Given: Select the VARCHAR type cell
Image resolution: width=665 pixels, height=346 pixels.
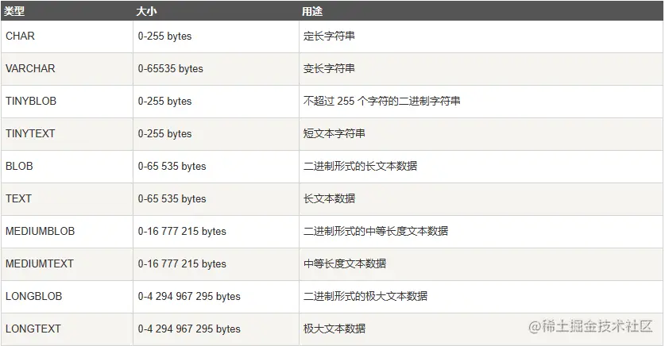Looking at the screenshot, I should [x=30, y=69].
